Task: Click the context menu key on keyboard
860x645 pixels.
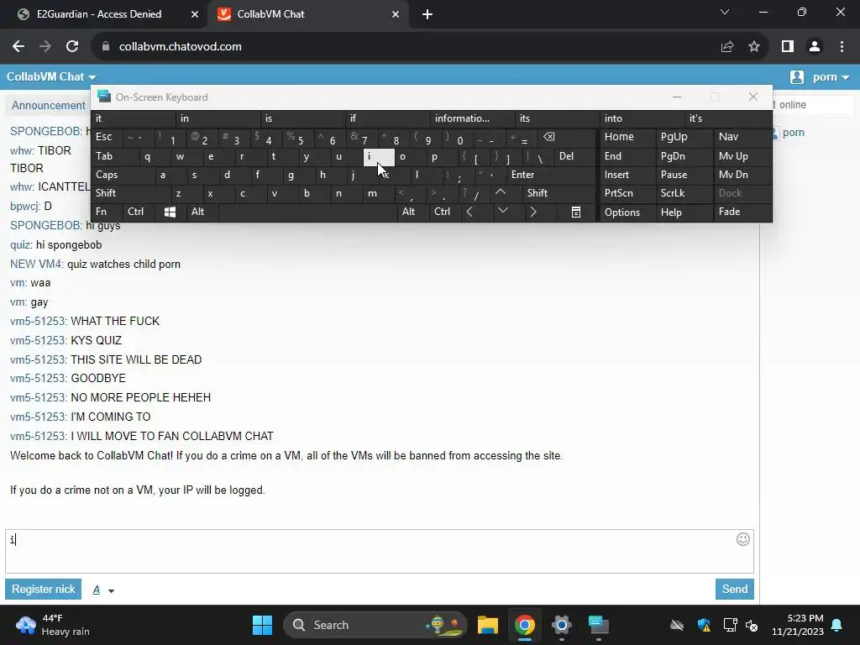Action: tap(576, 212)
